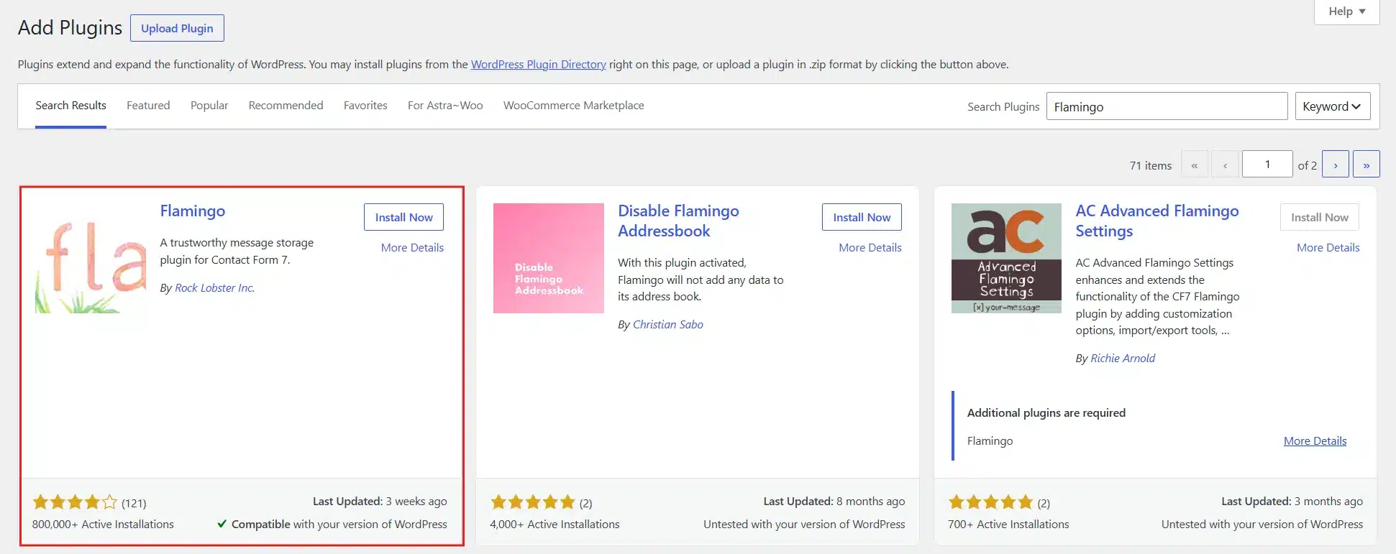Viewport: 1396px width, 554px height.
Task: Switch to the Popular tab
Action: (x=209, y=106)
